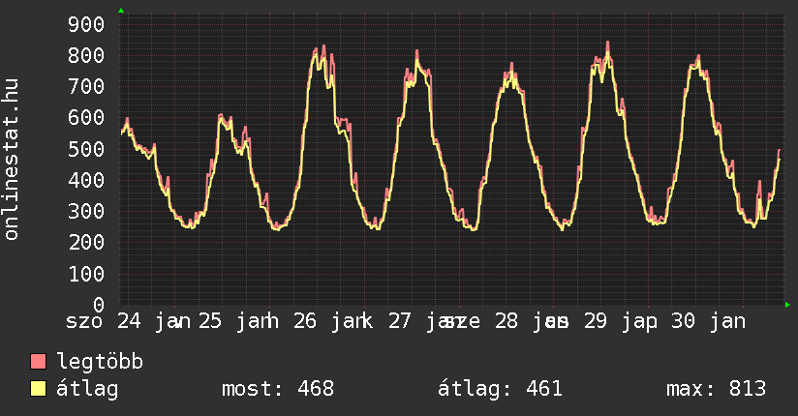Click the green arrow ending the x-axis
This screenshot has height=416, width=798.
tap(787, 305)
